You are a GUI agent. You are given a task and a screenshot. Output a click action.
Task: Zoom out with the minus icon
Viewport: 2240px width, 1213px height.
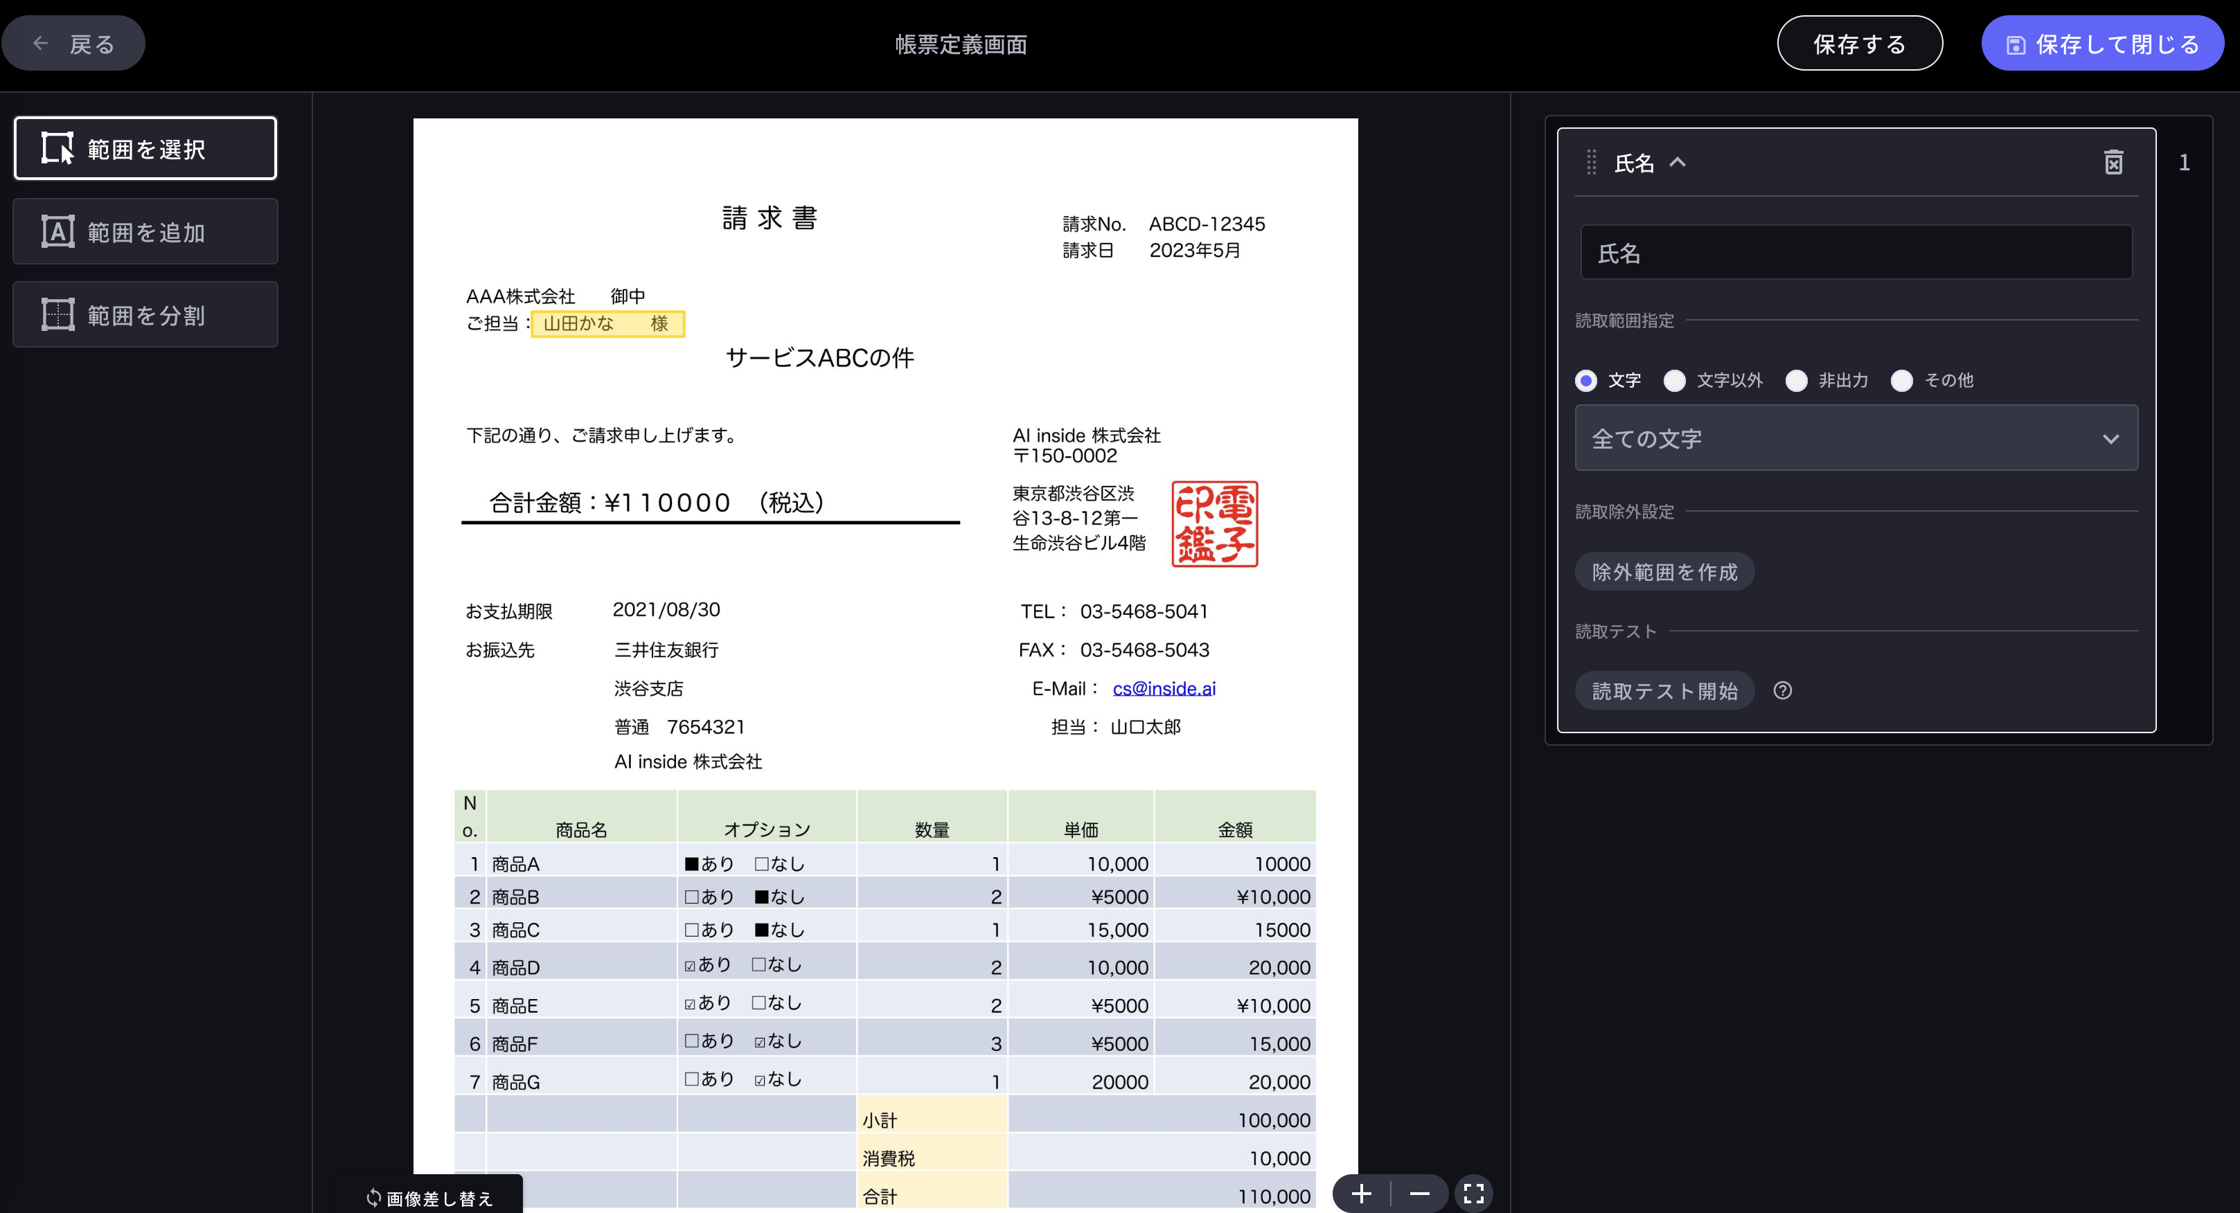(x=1419, y=1194)
